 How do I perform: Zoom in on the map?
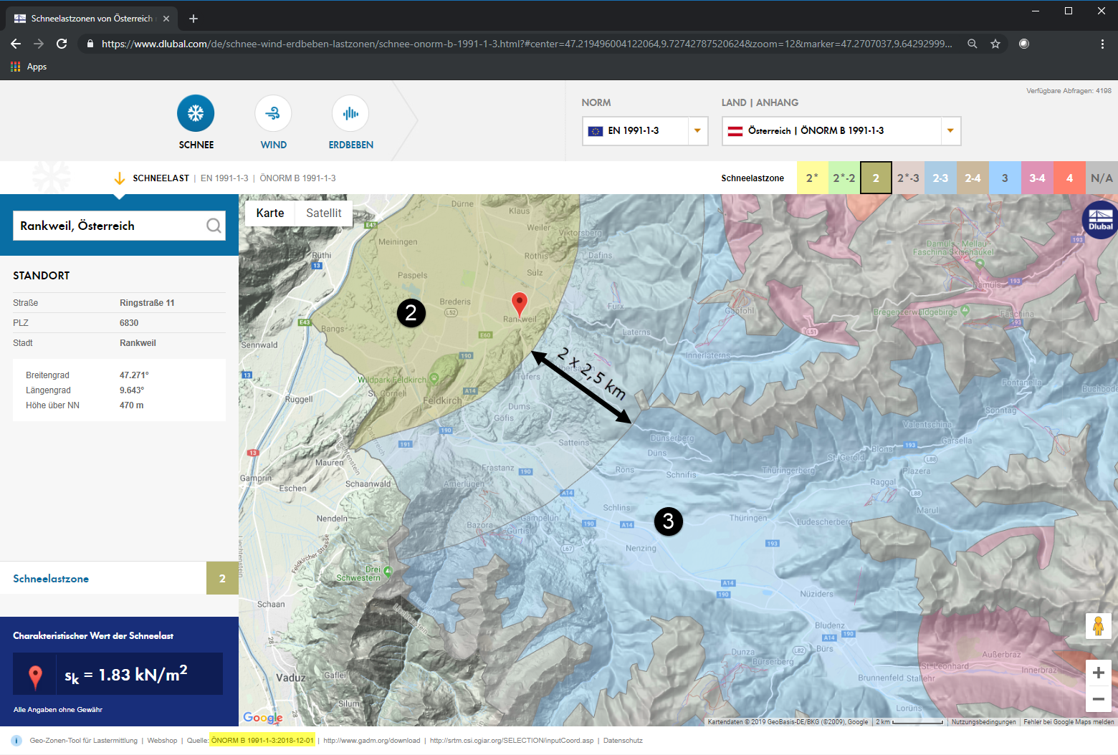[x=1098, y=673]
